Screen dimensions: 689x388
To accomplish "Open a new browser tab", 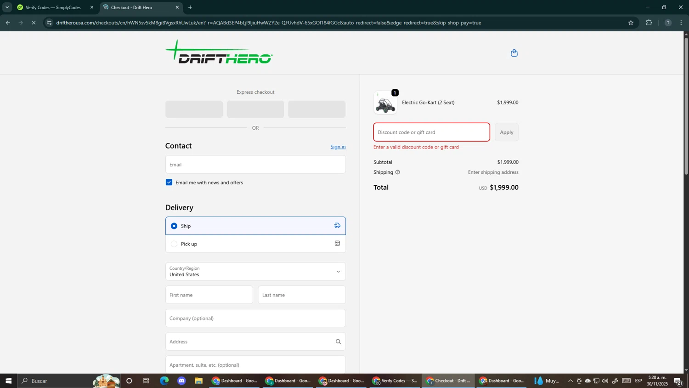I will [190, 7].
